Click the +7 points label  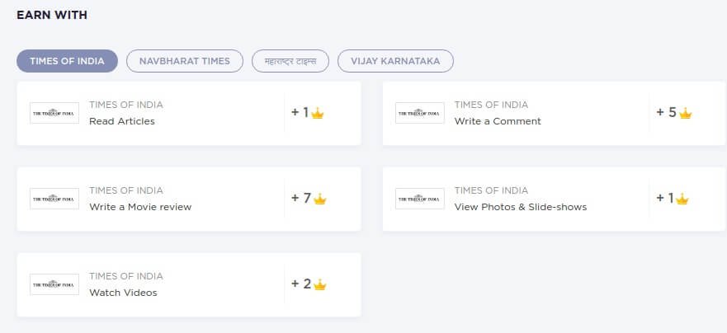pyautogui.click(x=301, y=198)
